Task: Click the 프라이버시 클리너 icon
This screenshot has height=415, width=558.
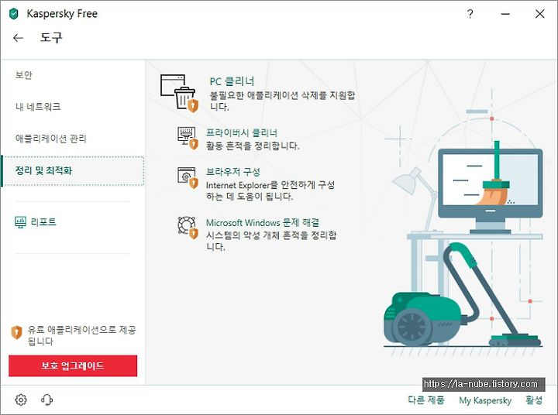Action: pyautogui.click(x=188, y=138)
